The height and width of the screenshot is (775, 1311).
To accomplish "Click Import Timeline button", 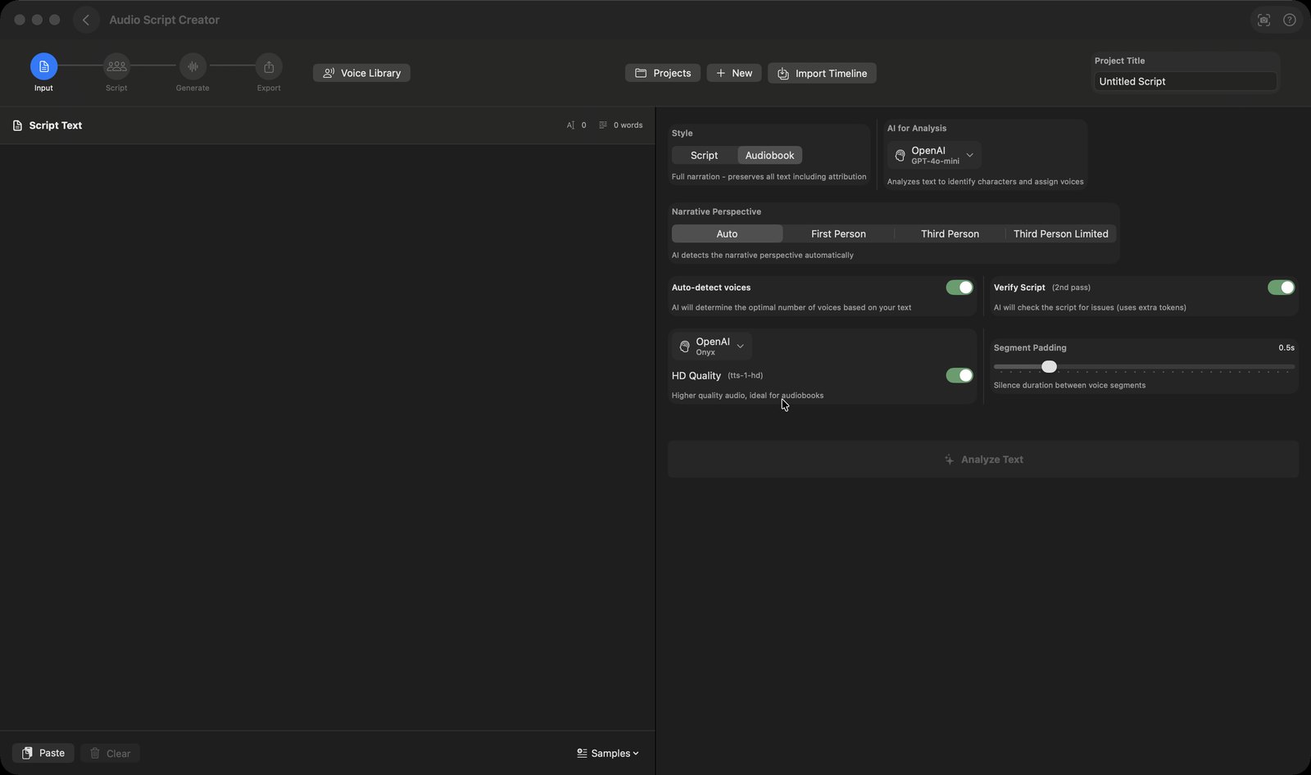I will coord(822,73).
